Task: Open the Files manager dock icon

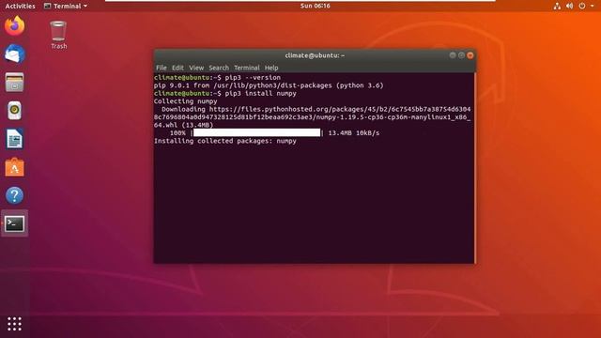Action: [x=15, y=82]
